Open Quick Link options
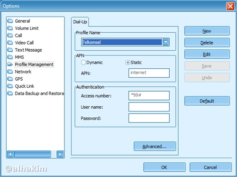 pyautogui.click(x=25, y=86)
